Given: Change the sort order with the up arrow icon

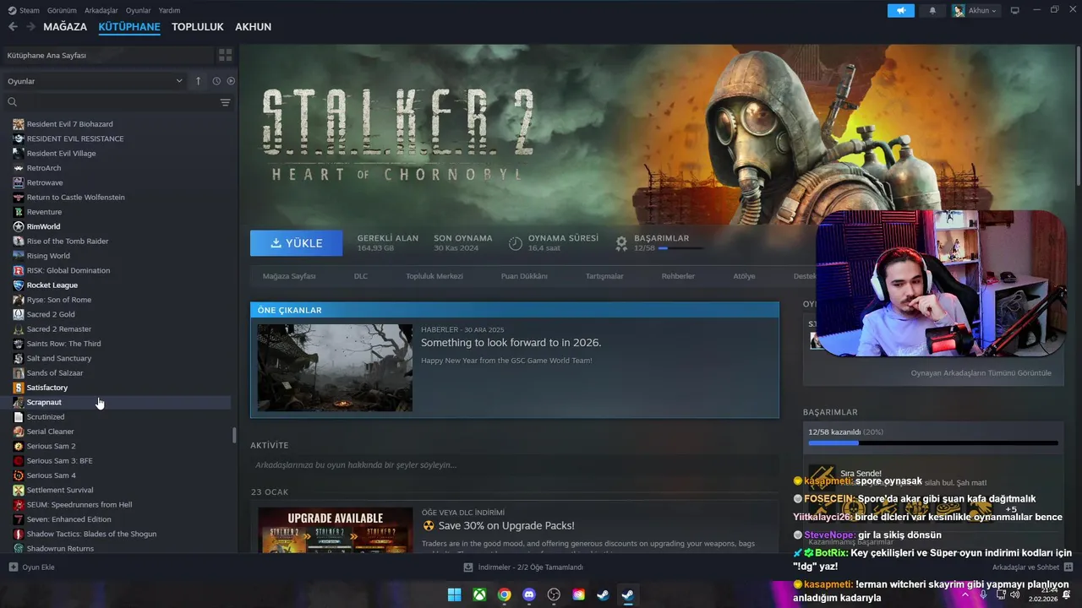Looking at the screenshot, I should 199,81.
